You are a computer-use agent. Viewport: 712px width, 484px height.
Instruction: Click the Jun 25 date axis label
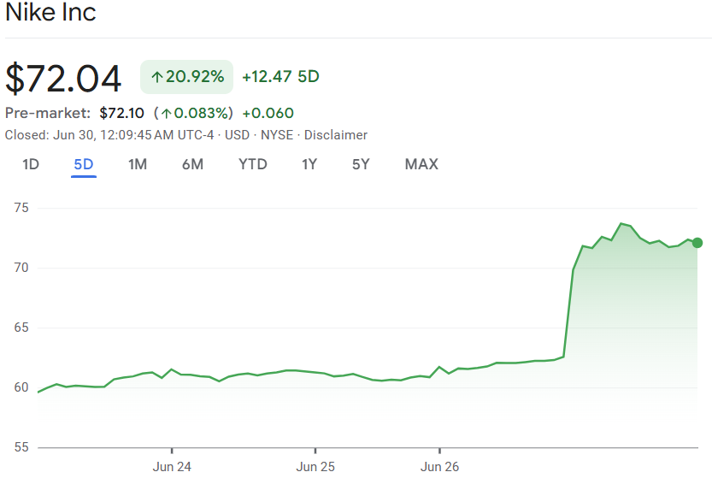315,467
